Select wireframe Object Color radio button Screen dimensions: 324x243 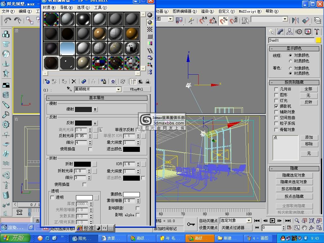coord(290,55)
